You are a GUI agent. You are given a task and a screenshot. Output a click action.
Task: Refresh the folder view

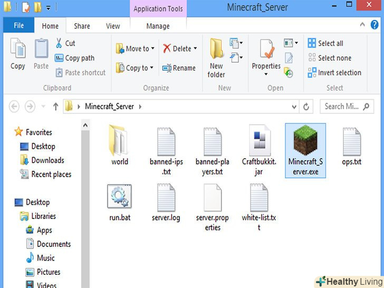306,107
